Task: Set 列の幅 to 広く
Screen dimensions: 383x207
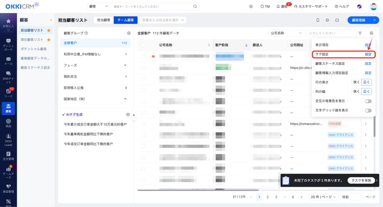Action: [366, 92]
